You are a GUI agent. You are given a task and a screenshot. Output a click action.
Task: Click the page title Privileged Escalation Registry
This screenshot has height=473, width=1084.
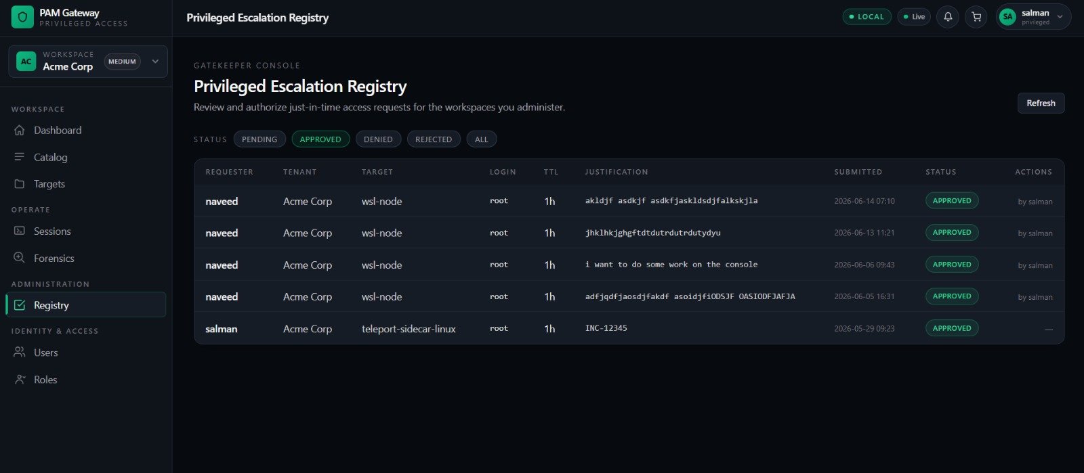(x=300, y=87)
